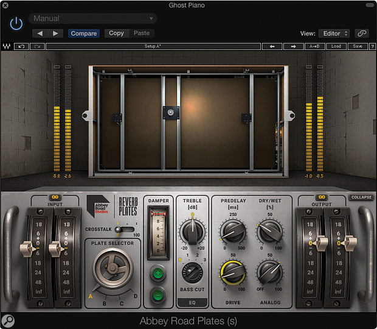Click the Compare button

[x=84, y=34]
